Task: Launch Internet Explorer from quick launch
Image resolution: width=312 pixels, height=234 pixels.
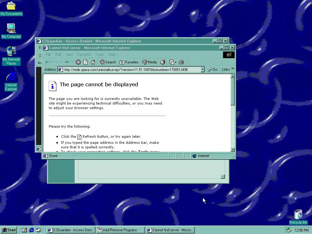Action: tap(31, 230)
